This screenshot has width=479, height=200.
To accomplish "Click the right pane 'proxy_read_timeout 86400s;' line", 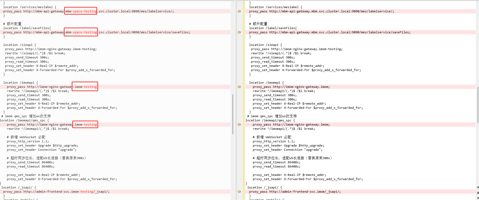I will [x=276, y=166].
